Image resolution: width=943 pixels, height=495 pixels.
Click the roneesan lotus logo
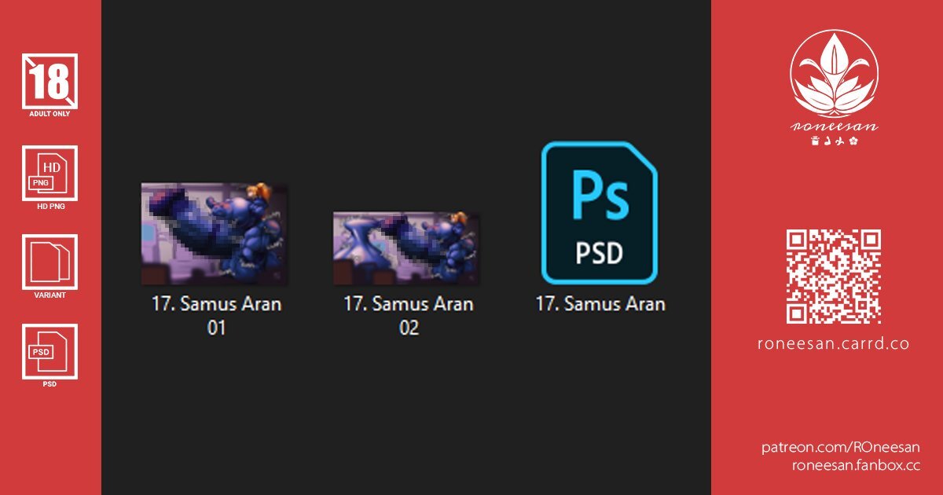point(834,73)
